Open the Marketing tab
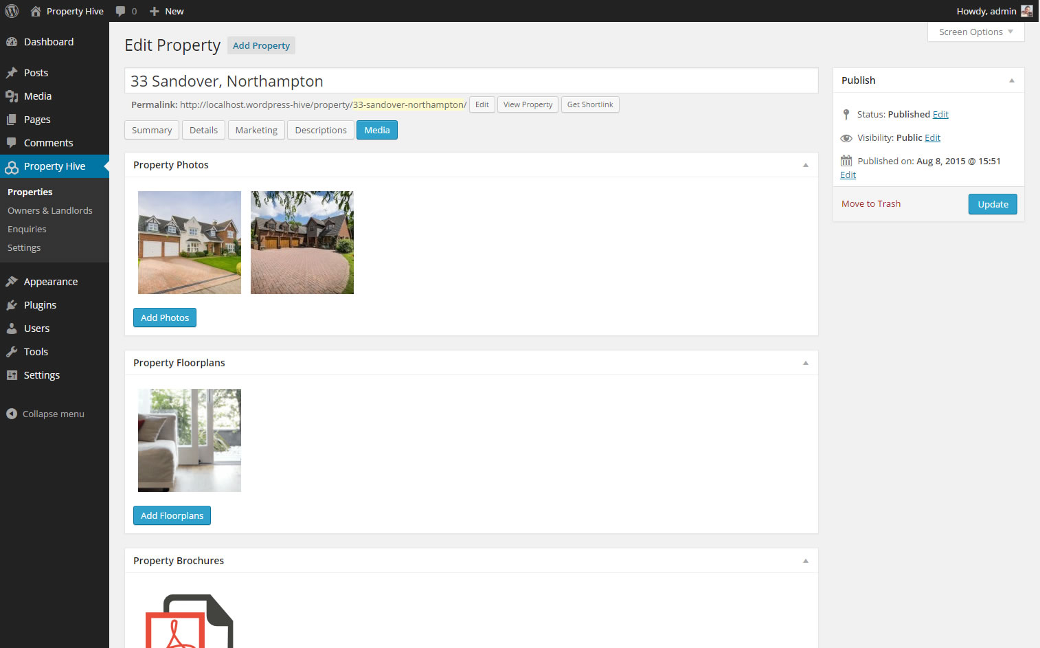 (256, 130)
